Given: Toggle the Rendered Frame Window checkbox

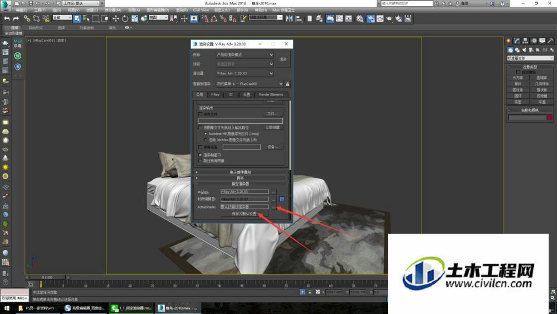Looking at the screenshot, I should click(x=200, y=155).
